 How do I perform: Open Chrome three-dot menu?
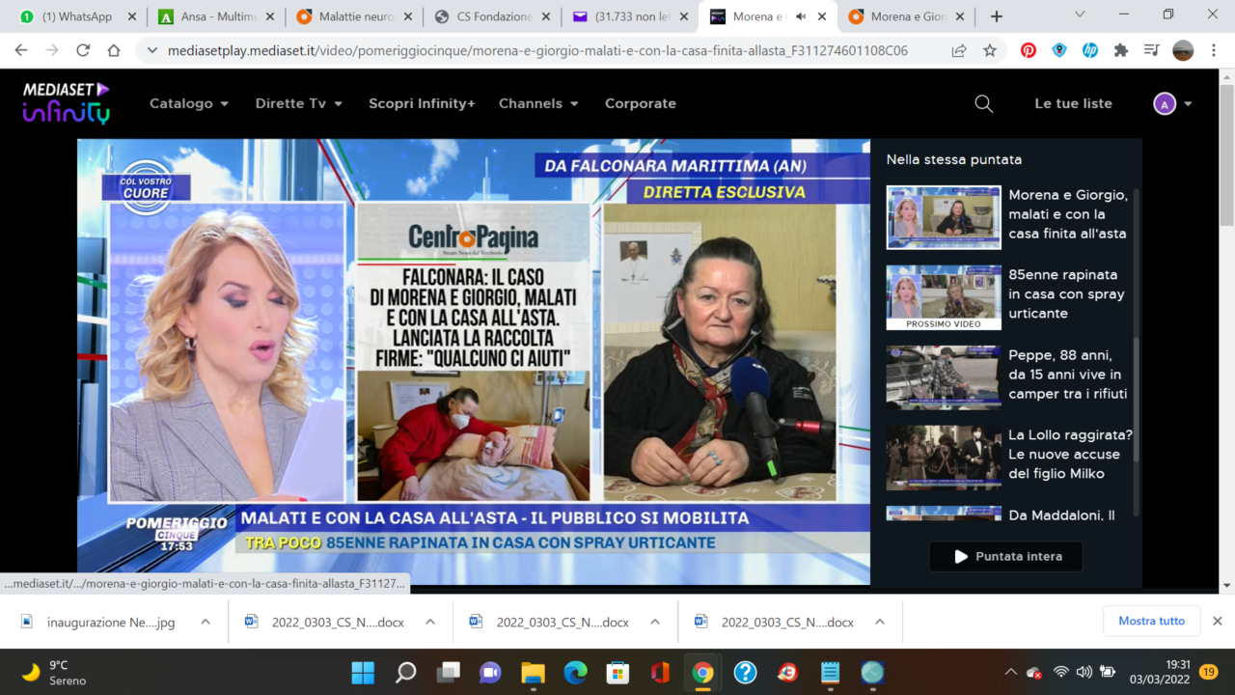point(1214,50)
